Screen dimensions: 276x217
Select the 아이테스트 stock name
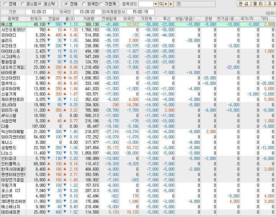[x=11, y=51]
